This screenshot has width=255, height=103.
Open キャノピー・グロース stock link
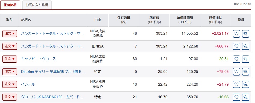(39, 59)
